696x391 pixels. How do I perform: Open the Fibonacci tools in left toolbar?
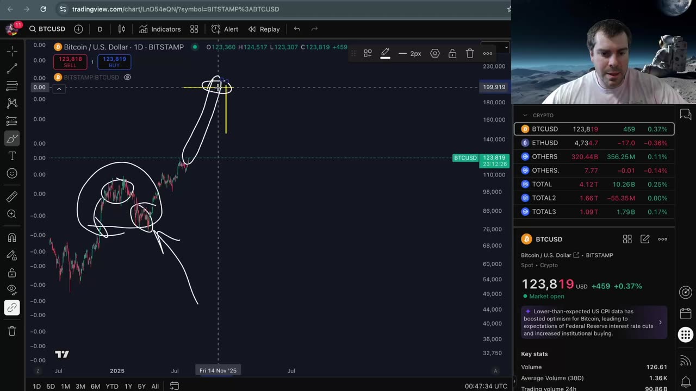pyautogui.click(x=12, y=86)
